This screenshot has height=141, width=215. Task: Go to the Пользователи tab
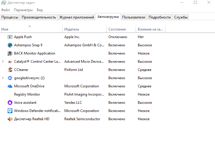[134, 17]
